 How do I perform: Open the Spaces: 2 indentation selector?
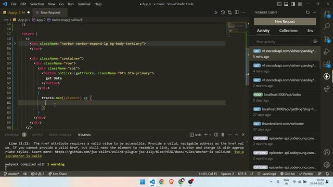click(x=227, y=173)
